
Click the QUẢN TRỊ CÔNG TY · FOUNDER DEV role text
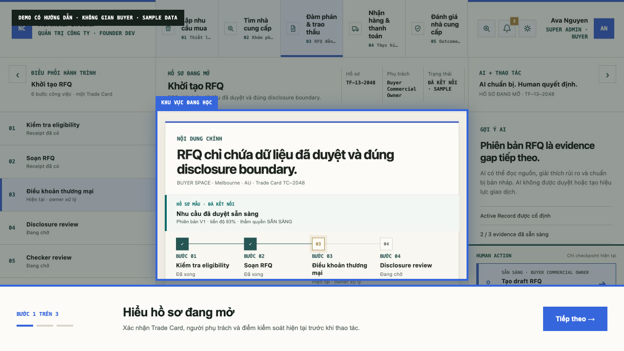click(x=86, y=33)
